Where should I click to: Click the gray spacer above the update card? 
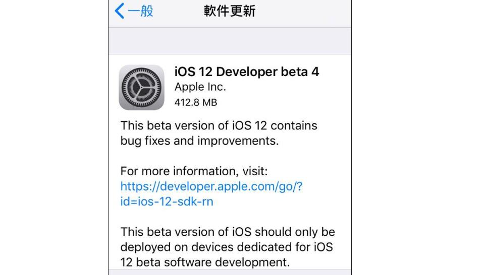tap(230, 41)
